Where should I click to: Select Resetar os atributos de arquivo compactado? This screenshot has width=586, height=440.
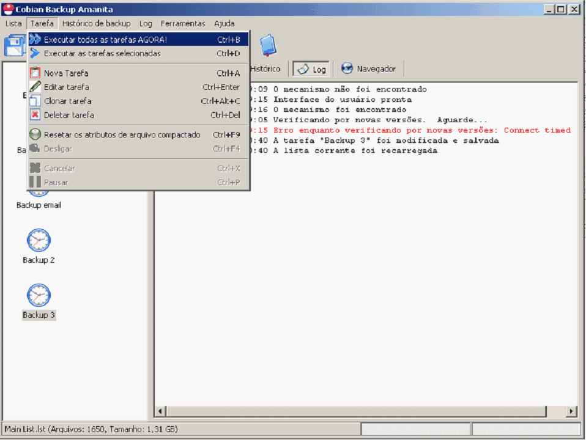point(122,134)
